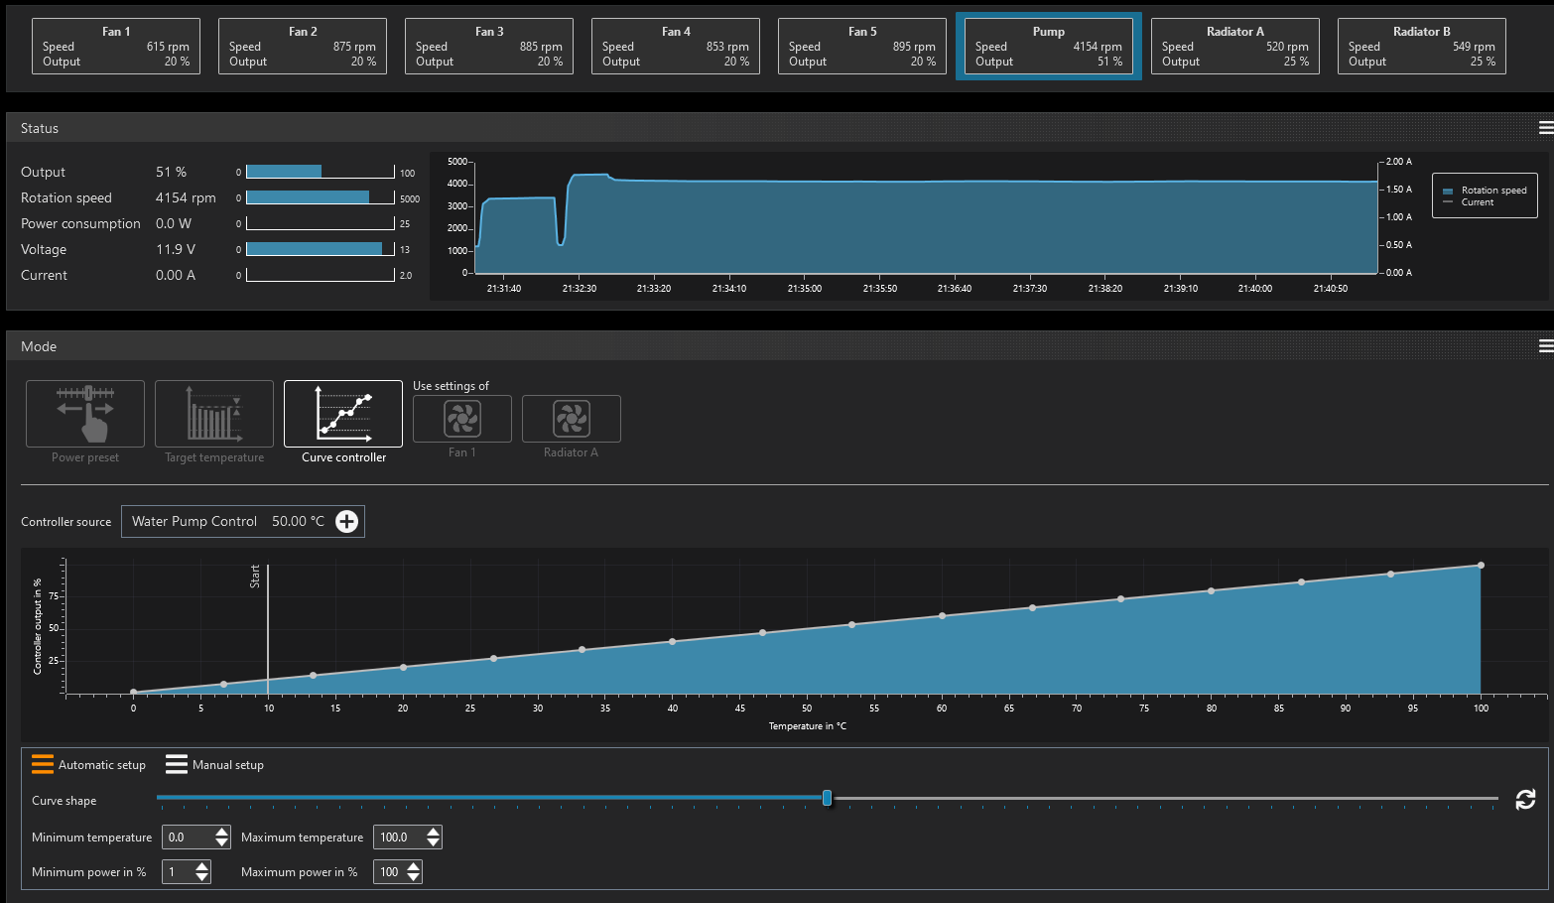Use settings of Fan 1 icon
This screenshot has width=1554, height=903.
(x=462, y=419)
